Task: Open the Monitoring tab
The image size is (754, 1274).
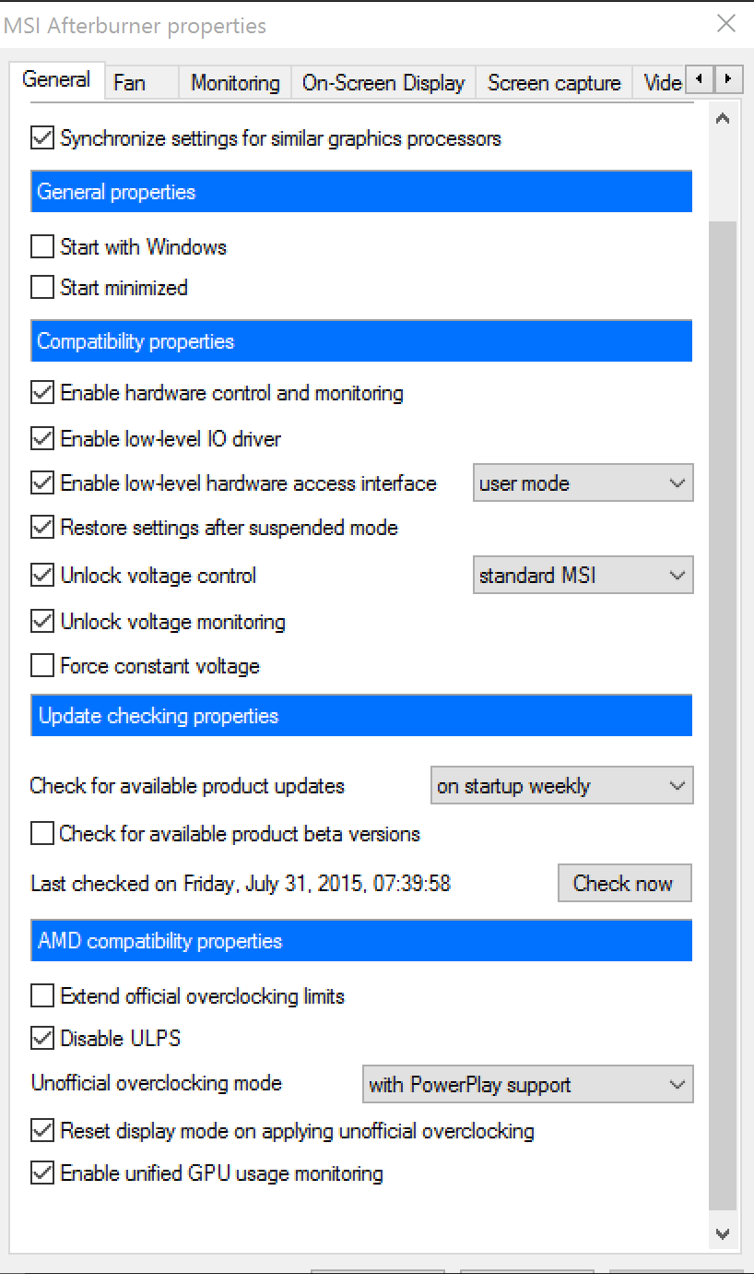Action: 235,83
